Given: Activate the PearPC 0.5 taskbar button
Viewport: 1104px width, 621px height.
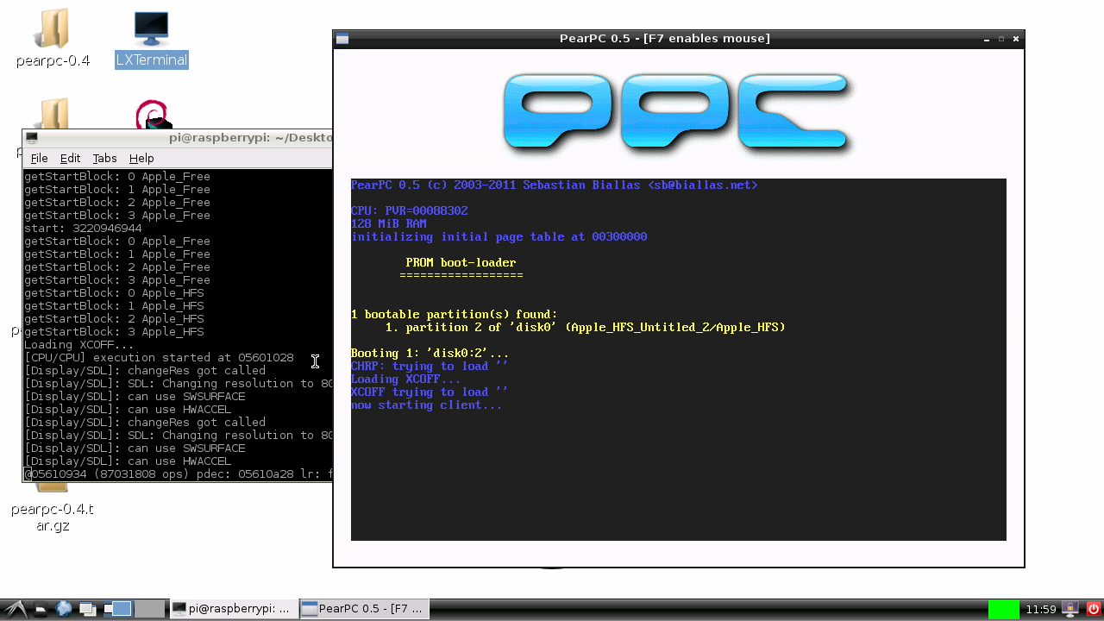Looking at the screenshot, I should pos(364,609).
